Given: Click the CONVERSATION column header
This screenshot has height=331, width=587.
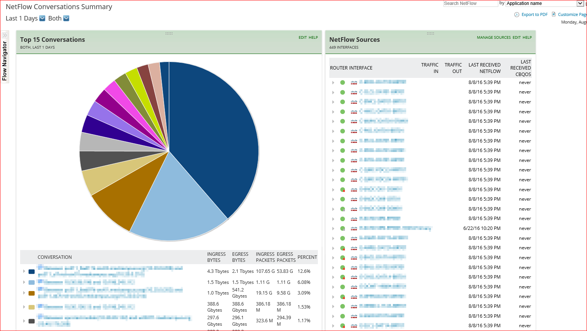Looking at the screenshot, I should click(x=55, y=257).
